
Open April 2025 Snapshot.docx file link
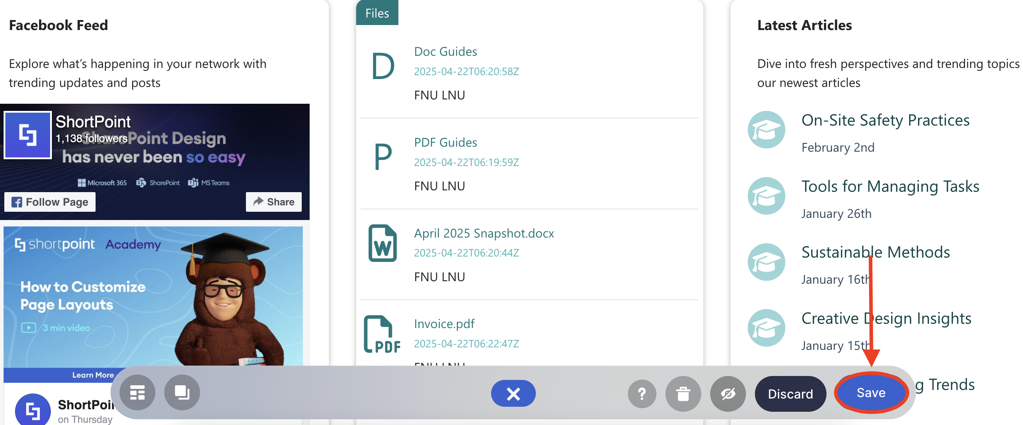[484, 233]
